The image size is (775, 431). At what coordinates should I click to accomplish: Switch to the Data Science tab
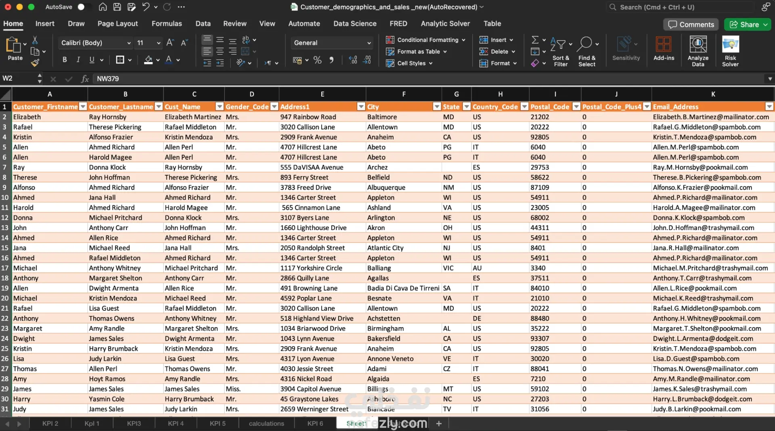pos(355,23)
